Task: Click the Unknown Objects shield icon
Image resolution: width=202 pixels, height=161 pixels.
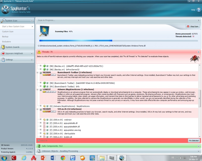Action: pos(39,151)
